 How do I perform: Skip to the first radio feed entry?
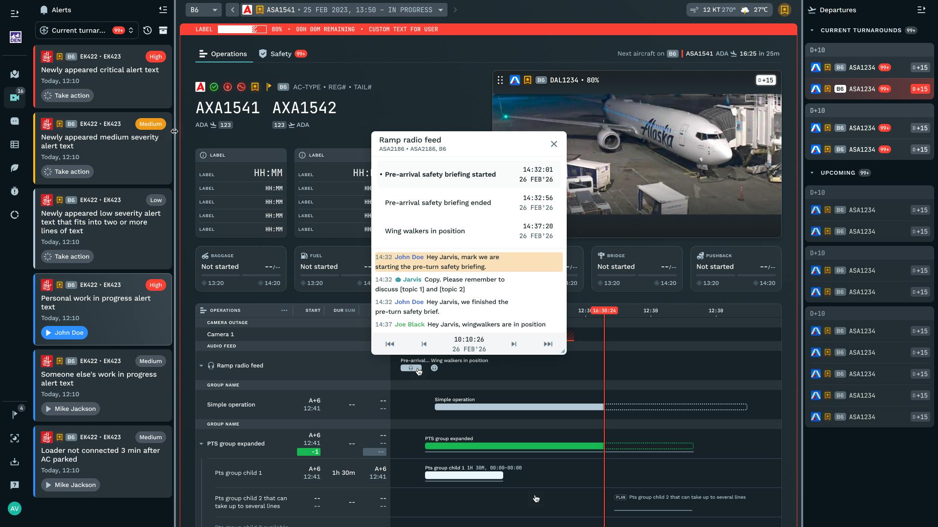pyautogui.click(x=390, y=344)
